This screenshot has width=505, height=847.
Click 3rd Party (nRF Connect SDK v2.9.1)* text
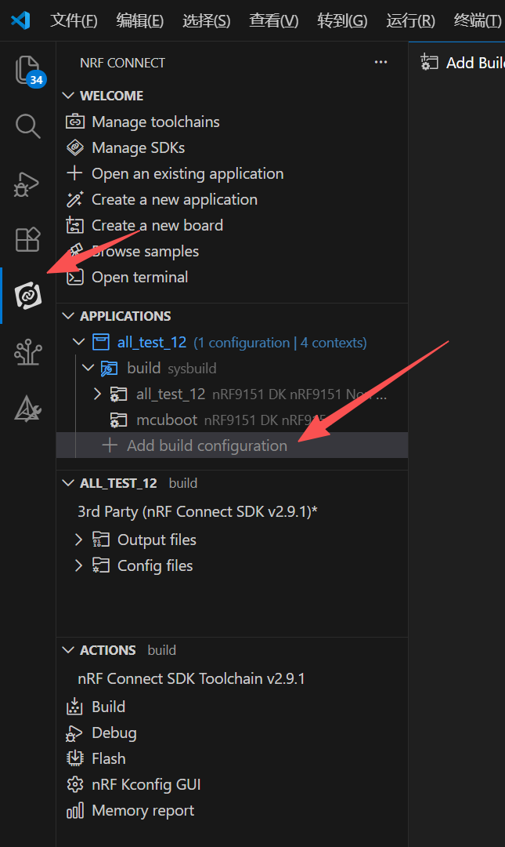197,511
